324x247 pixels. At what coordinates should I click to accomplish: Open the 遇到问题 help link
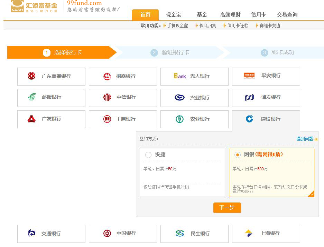click(x=305, y=139)
